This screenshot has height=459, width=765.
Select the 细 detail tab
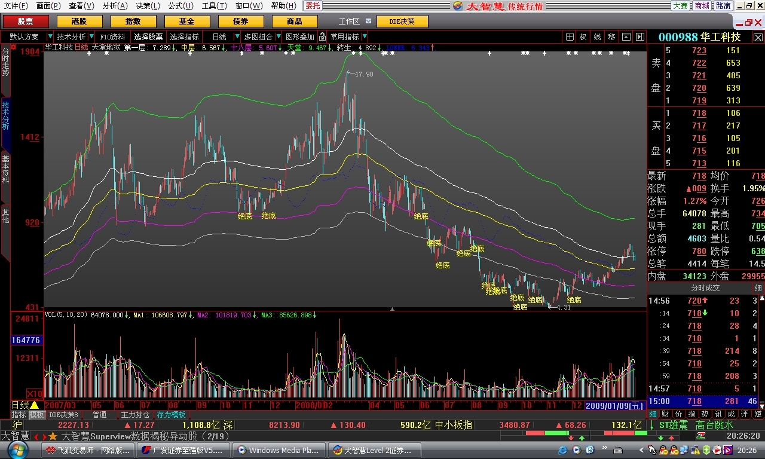coord(653,414)
